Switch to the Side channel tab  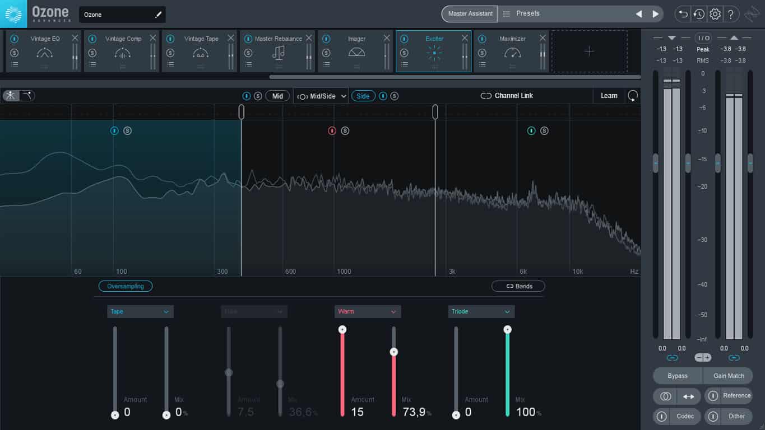[363, 96]
